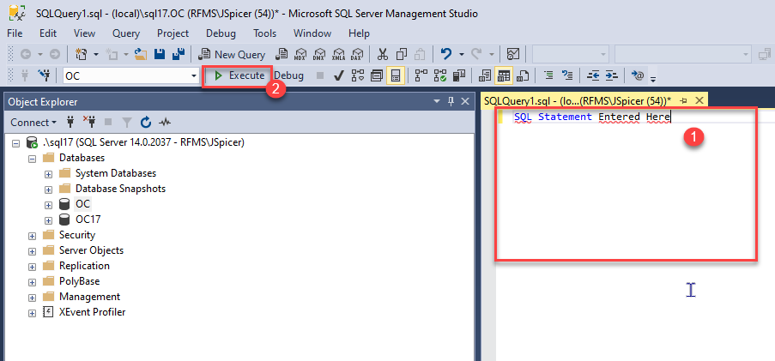775x361 pixels.
Task: Decrease the line indent
Action: [593, 75]
